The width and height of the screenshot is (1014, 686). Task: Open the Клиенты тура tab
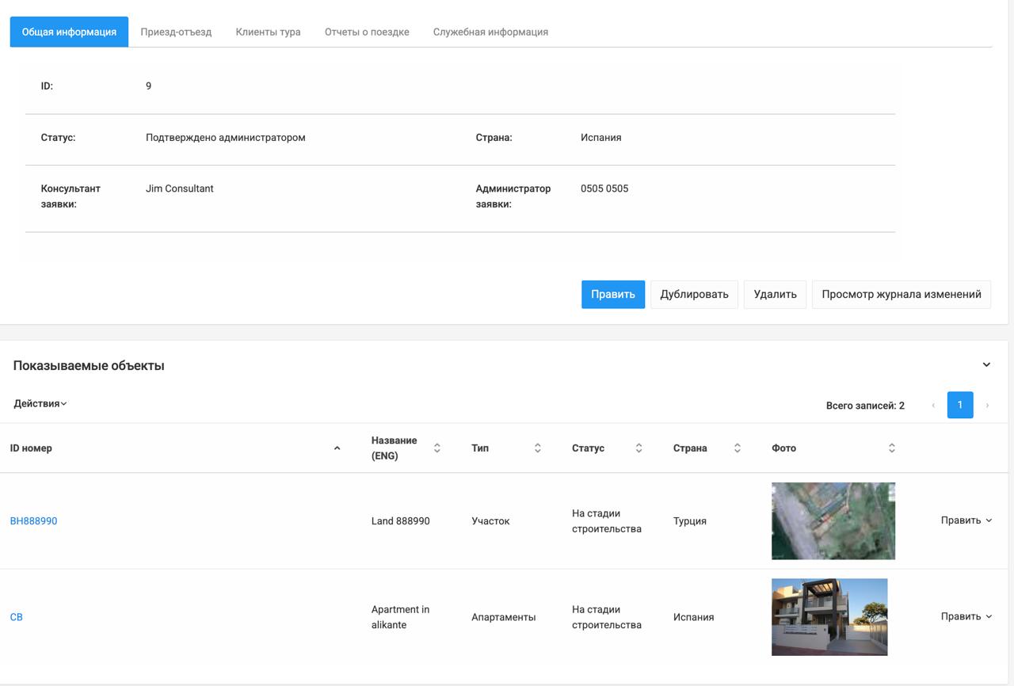tap(268, 32)
